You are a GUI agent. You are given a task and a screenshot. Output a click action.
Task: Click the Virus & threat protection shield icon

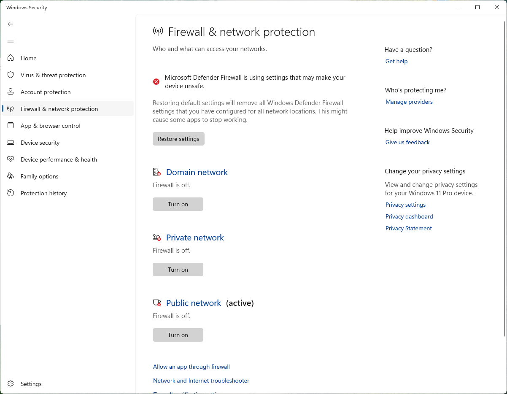tap(11, 75)
